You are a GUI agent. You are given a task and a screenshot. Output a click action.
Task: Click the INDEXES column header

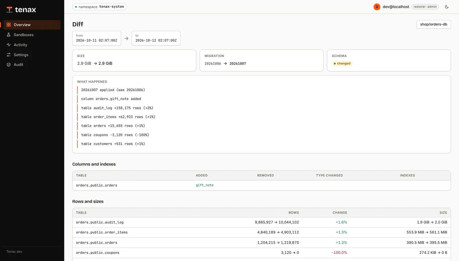pos(407,175)
